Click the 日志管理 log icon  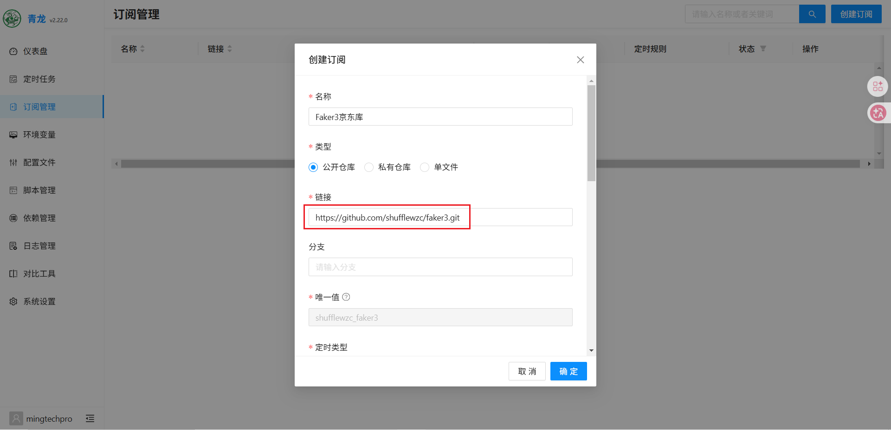(13, 246)
